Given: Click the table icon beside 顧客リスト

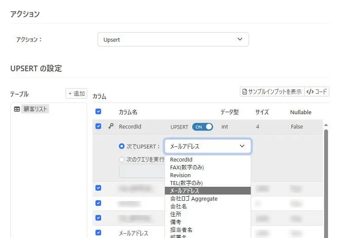Looking at the screenshot, I should 17,109.
